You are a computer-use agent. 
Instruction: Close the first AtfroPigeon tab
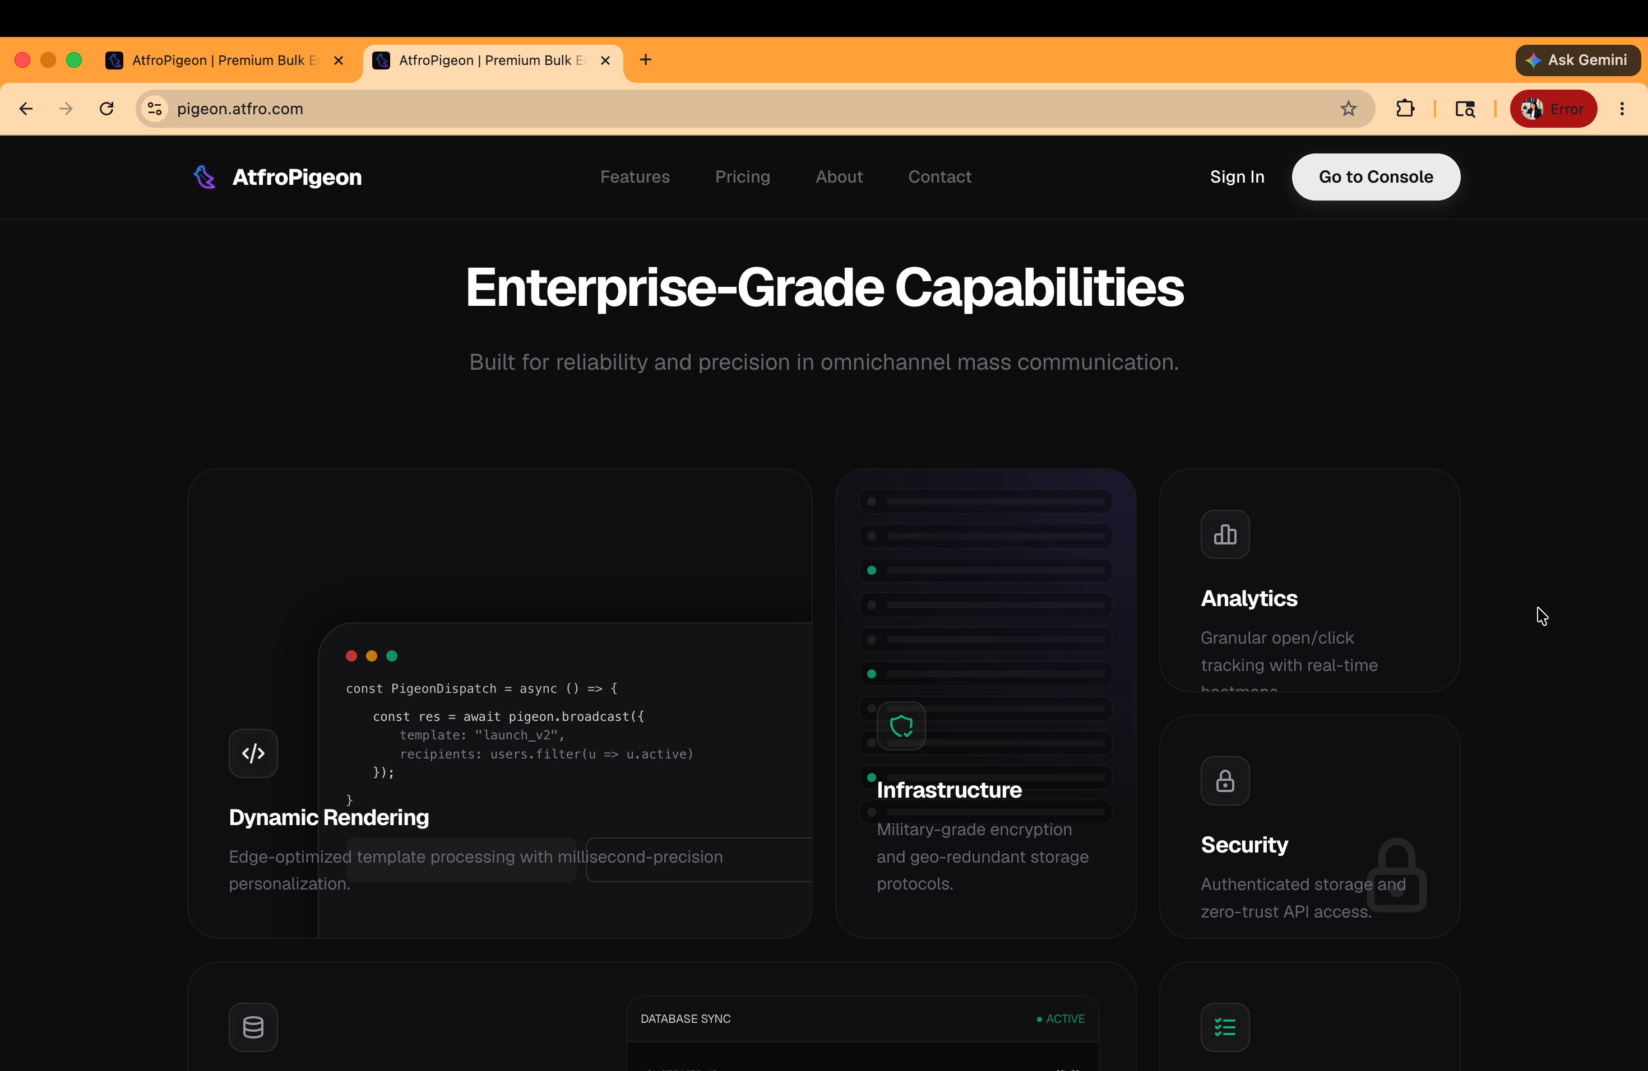339,60
